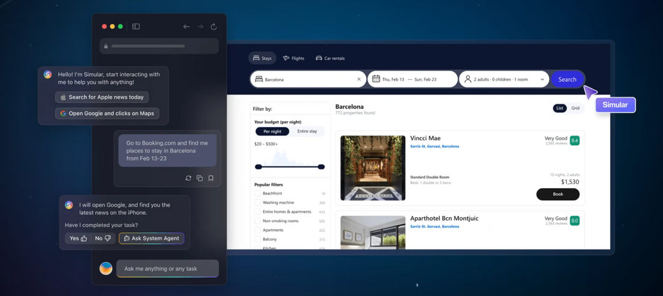Click the Ask me anything input field
This screenshot has height=296, width=663.
pyautogui.click(x=167, y=269)
